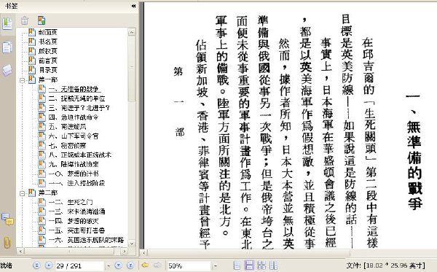Image resolution: width=437 pixels, height=272 pixels.
Task: Open the Layers panel icon
Action: (x=7, y=70)
